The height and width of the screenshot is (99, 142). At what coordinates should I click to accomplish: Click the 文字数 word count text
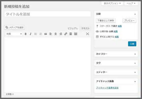10,94
